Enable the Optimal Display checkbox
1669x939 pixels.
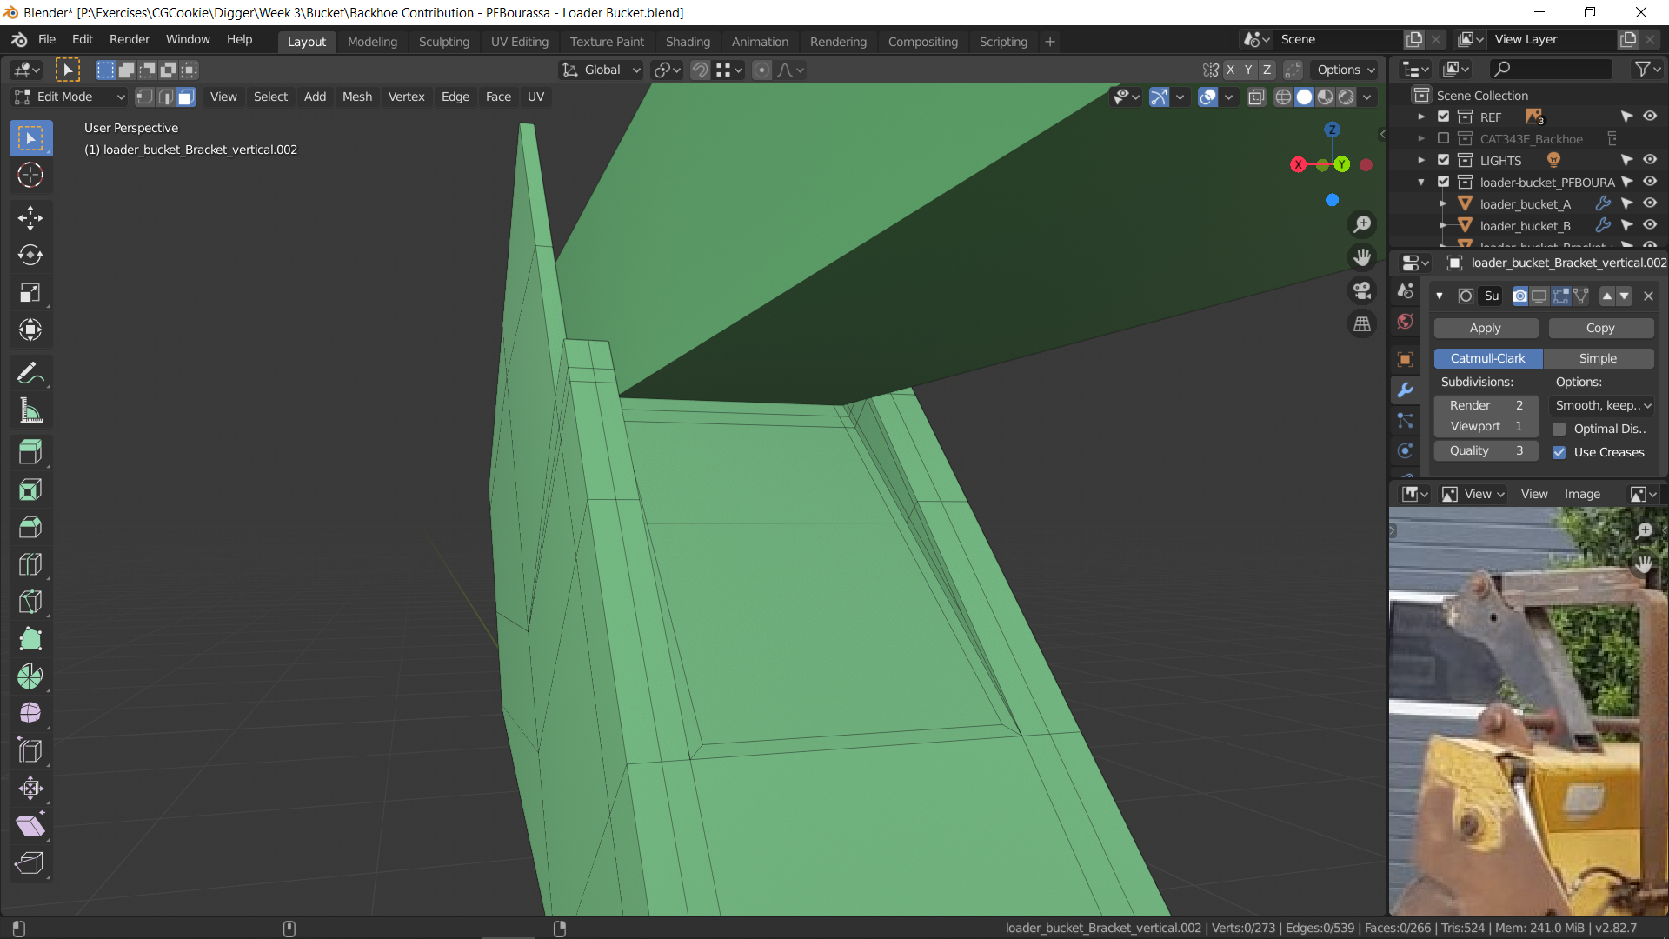point(1559,429)
